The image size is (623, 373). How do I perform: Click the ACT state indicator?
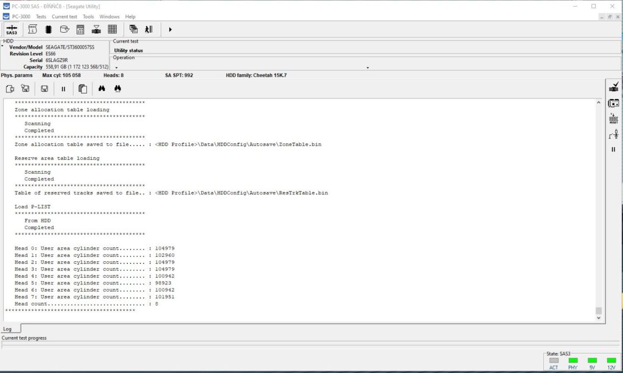[x=554, y=360]
